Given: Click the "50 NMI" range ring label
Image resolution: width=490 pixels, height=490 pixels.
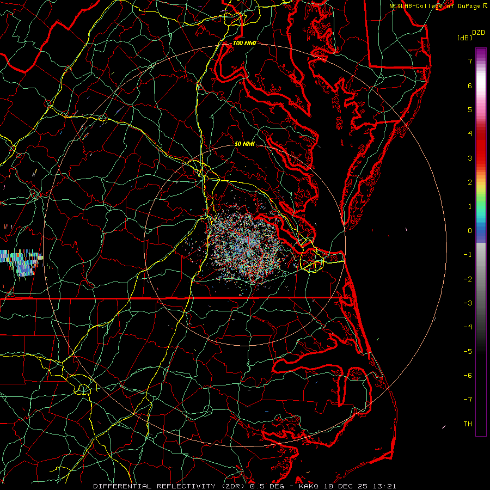Looking at the screenshot, I should tap(244, 144).
